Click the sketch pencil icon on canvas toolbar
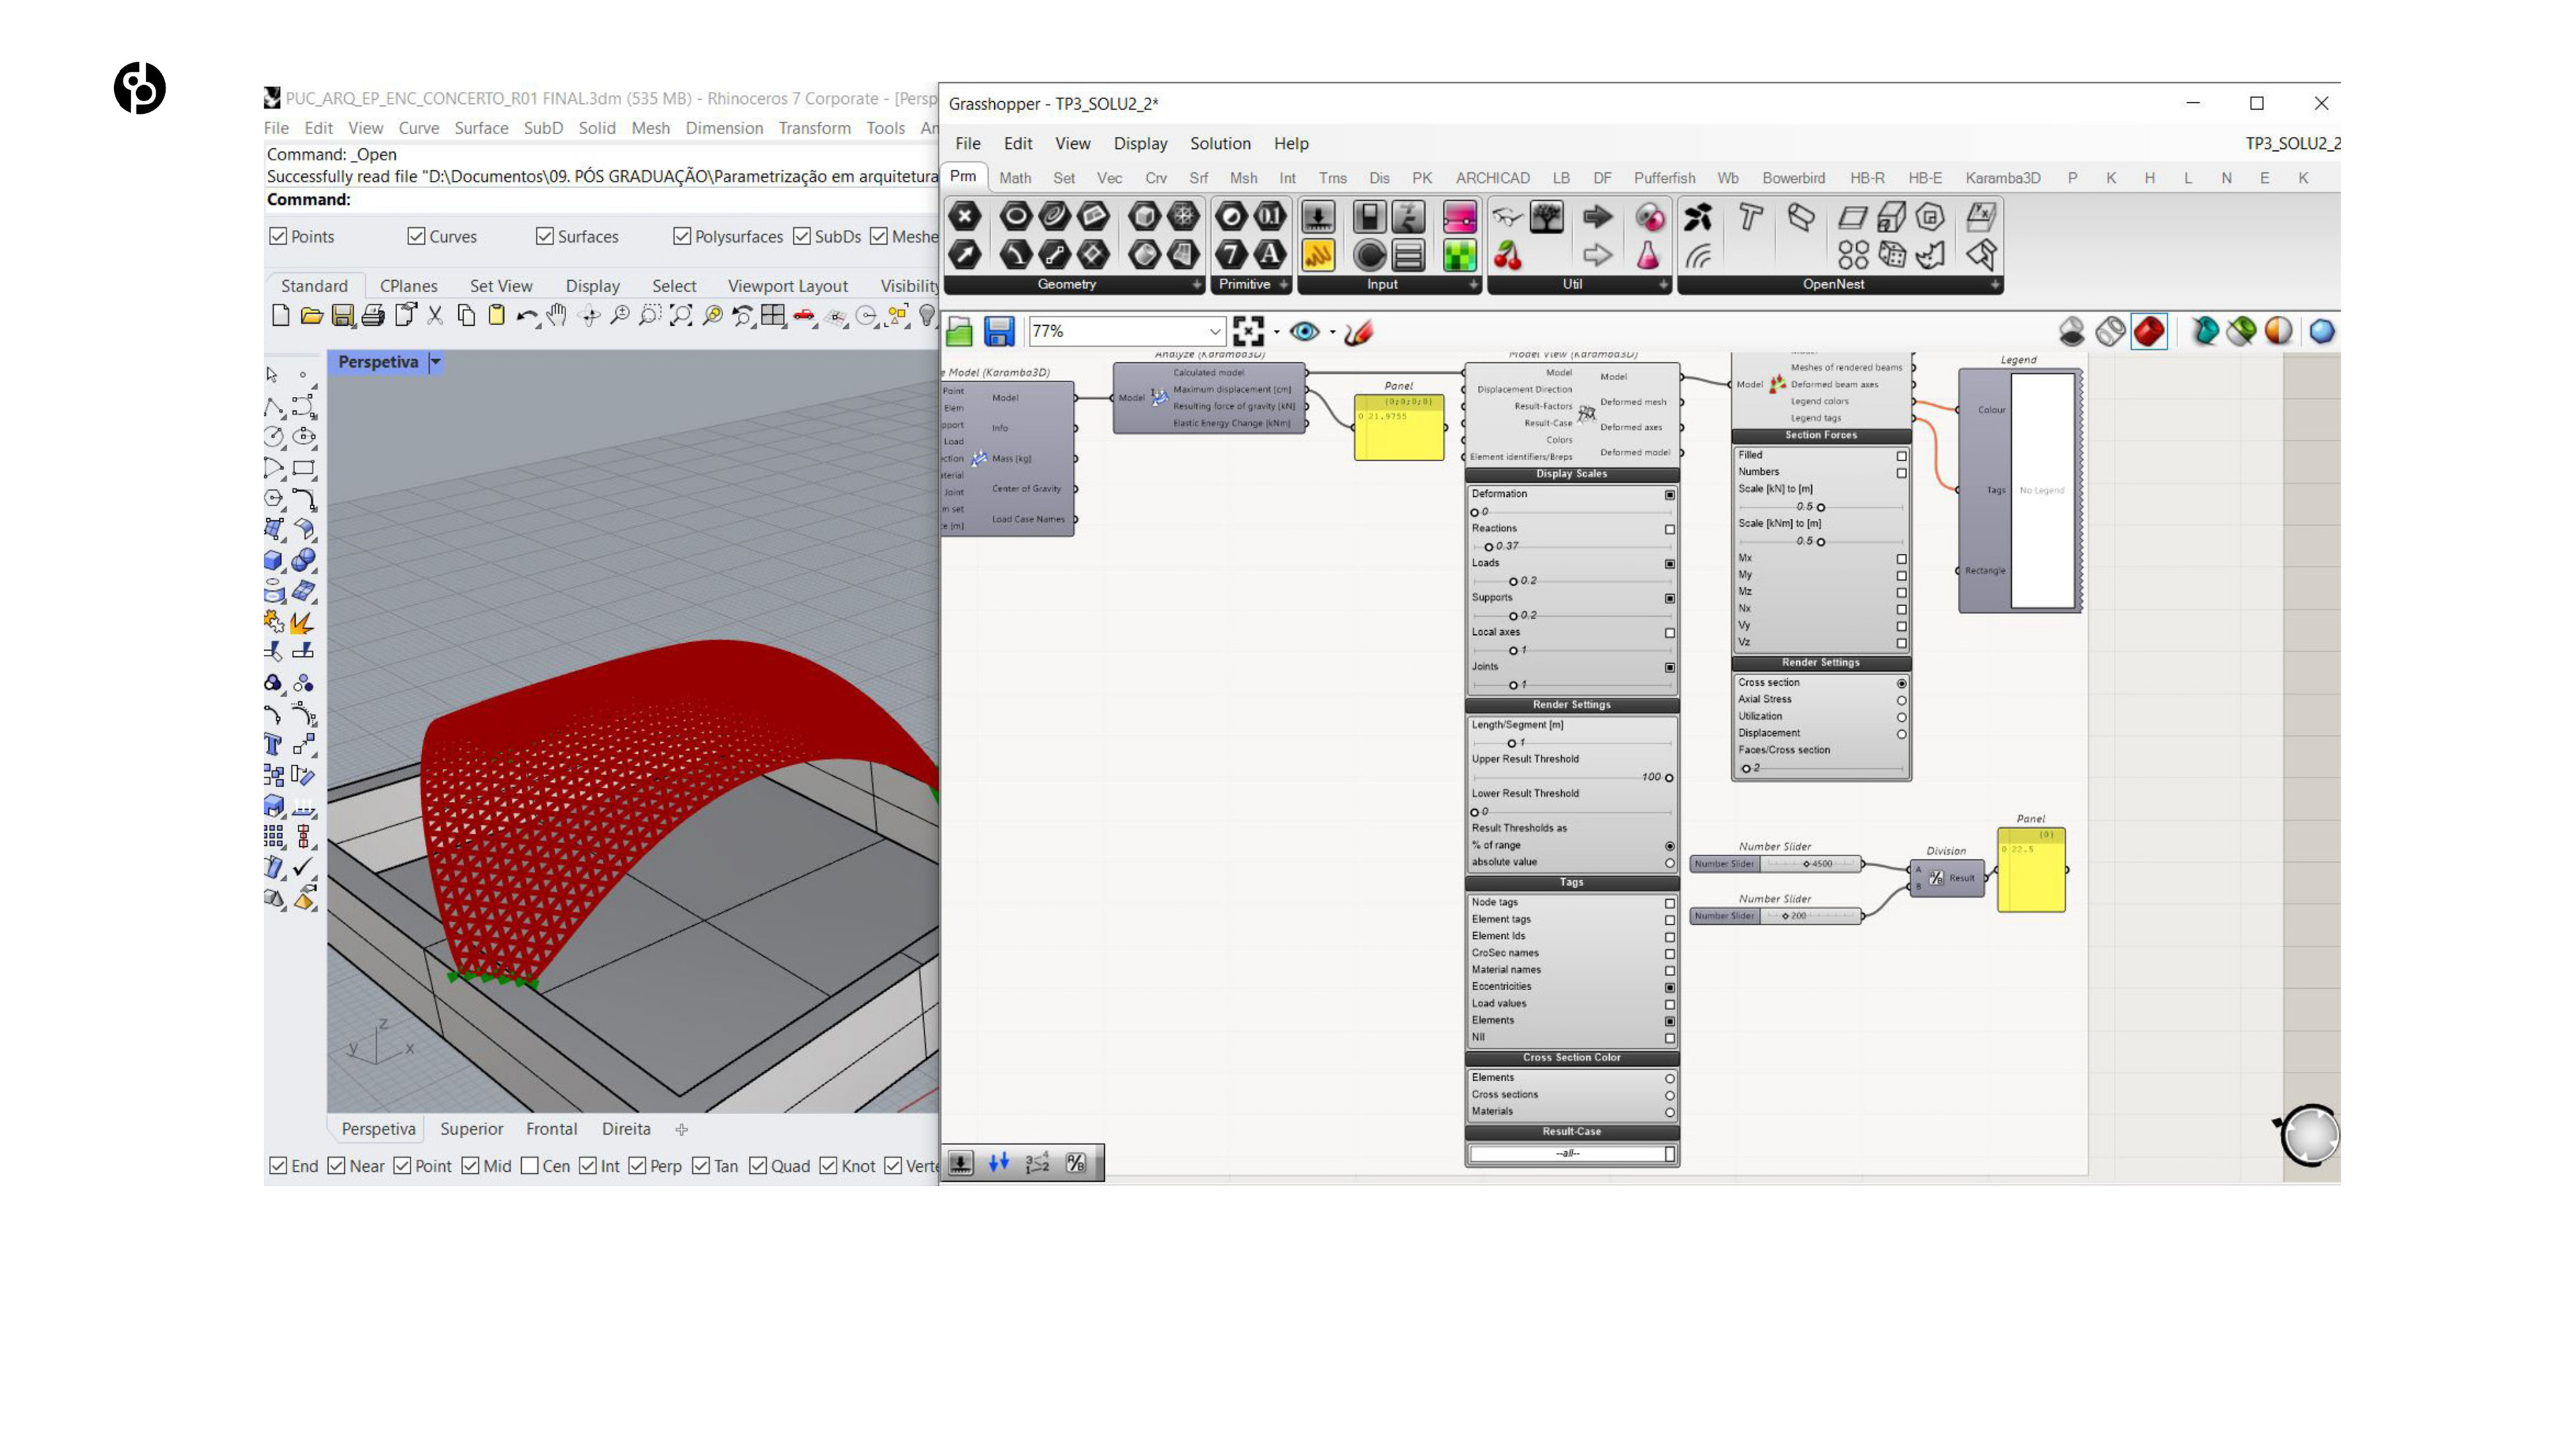The width and height of the screenshot is (2576, 1448). click(1358, 330)
